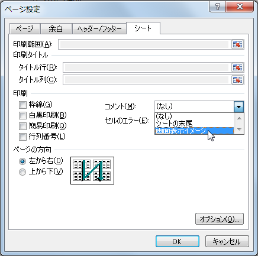Enable the 白黒印刷 checkbox
The image size is (258, 256).
(x=22, y=115)
